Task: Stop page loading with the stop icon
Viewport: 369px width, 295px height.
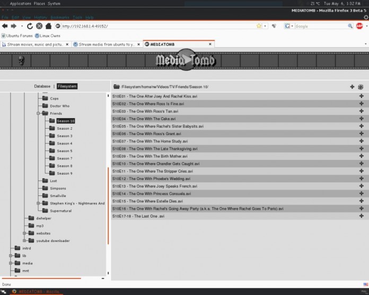Action: click(39, 26)
